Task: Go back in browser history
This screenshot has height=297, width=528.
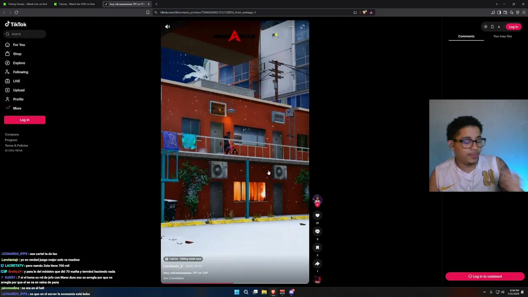Action: [5, 12]
